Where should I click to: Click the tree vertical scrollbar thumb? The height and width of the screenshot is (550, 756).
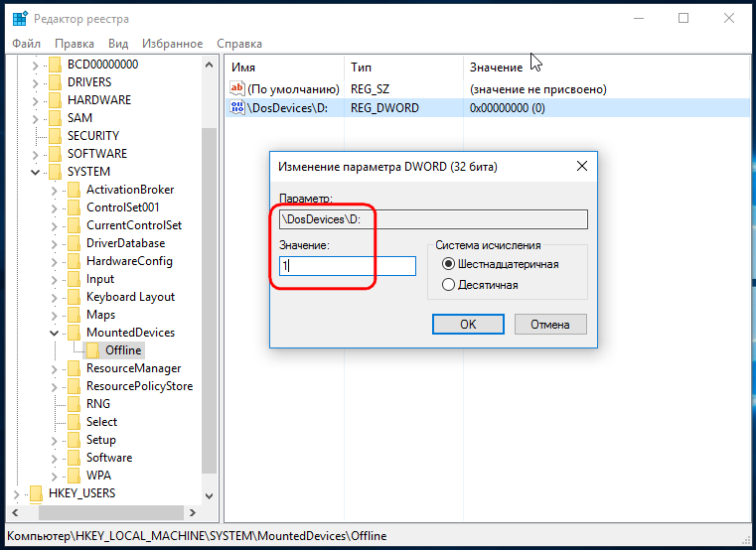209,301
